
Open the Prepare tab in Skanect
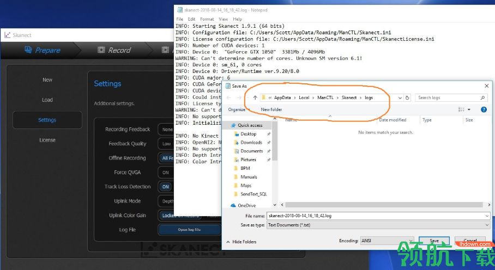tap(43, 50)
